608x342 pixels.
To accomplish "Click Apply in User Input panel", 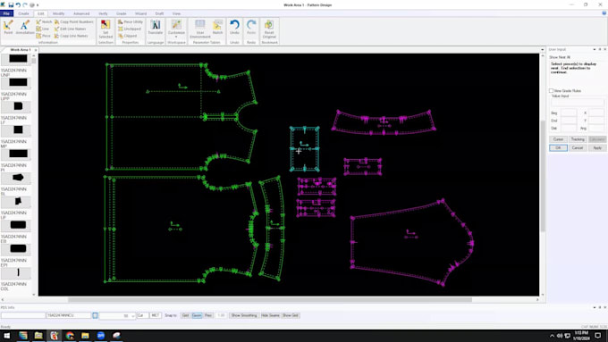I will (597, 148).
